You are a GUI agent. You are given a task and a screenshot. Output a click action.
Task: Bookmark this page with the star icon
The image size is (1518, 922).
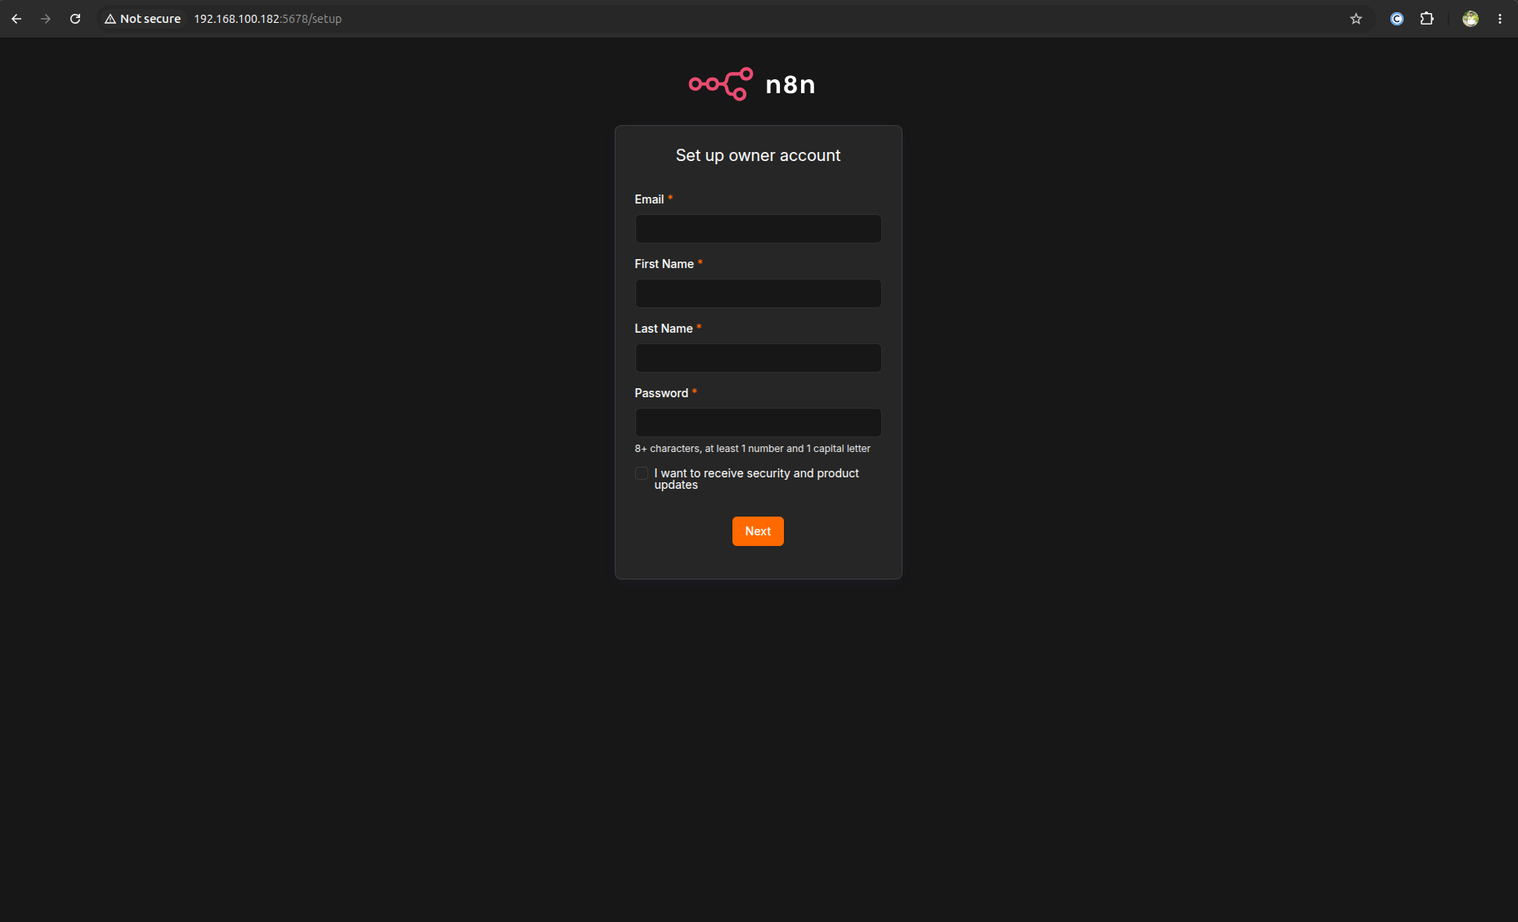point(1356,19)
